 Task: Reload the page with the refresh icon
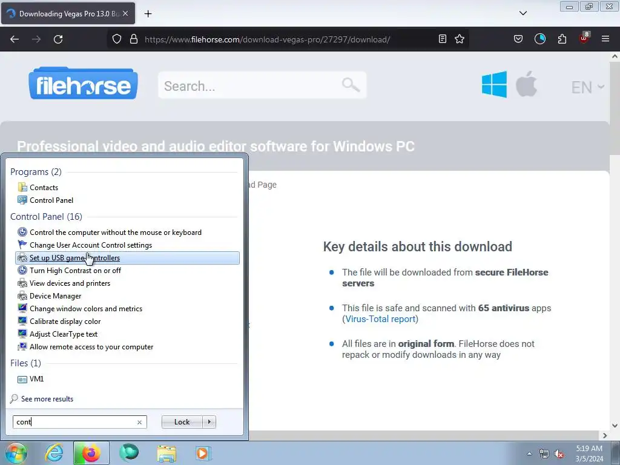tap(58, 39)
